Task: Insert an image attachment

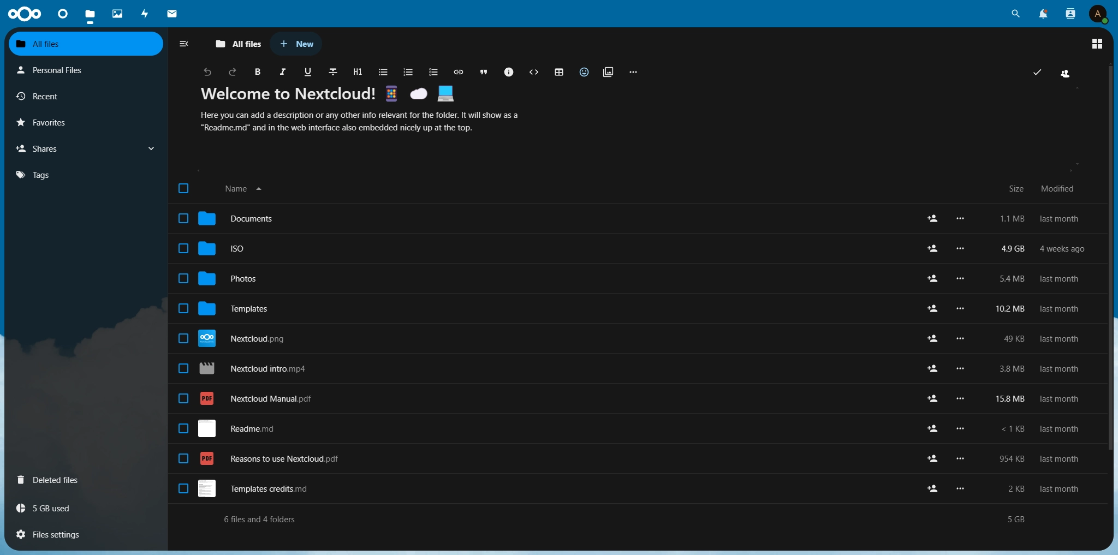Action: tap(609, 72)
